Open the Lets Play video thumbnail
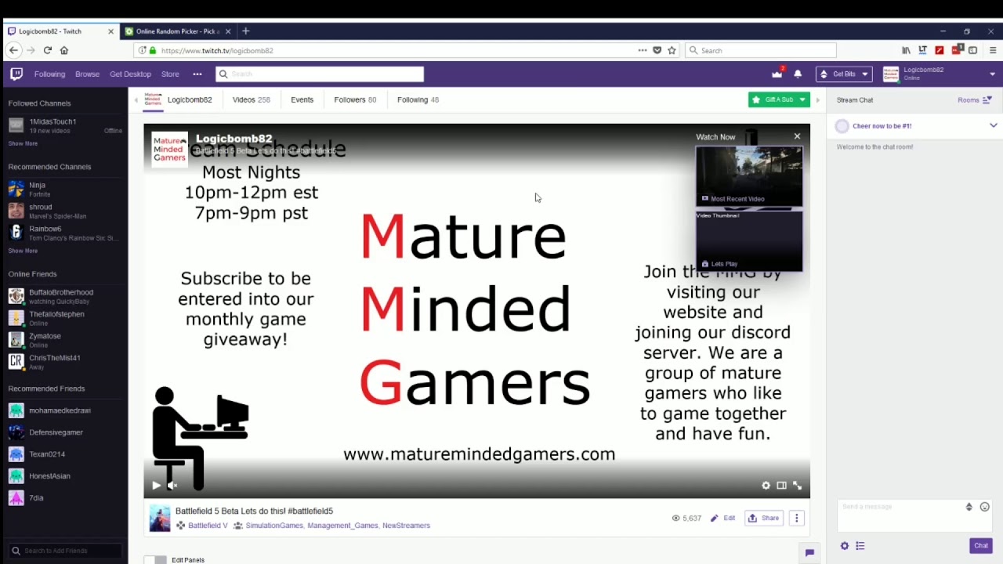 [749, 241]
